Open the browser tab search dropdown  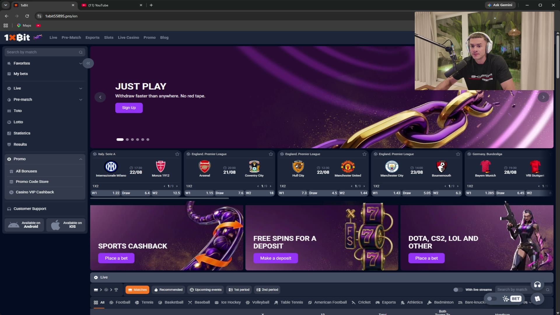point(6,5)
